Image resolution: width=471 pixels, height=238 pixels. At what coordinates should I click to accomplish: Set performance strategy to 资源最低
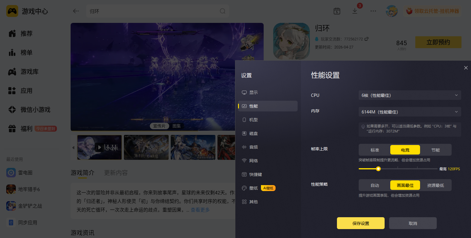click(x=436, y=185)
